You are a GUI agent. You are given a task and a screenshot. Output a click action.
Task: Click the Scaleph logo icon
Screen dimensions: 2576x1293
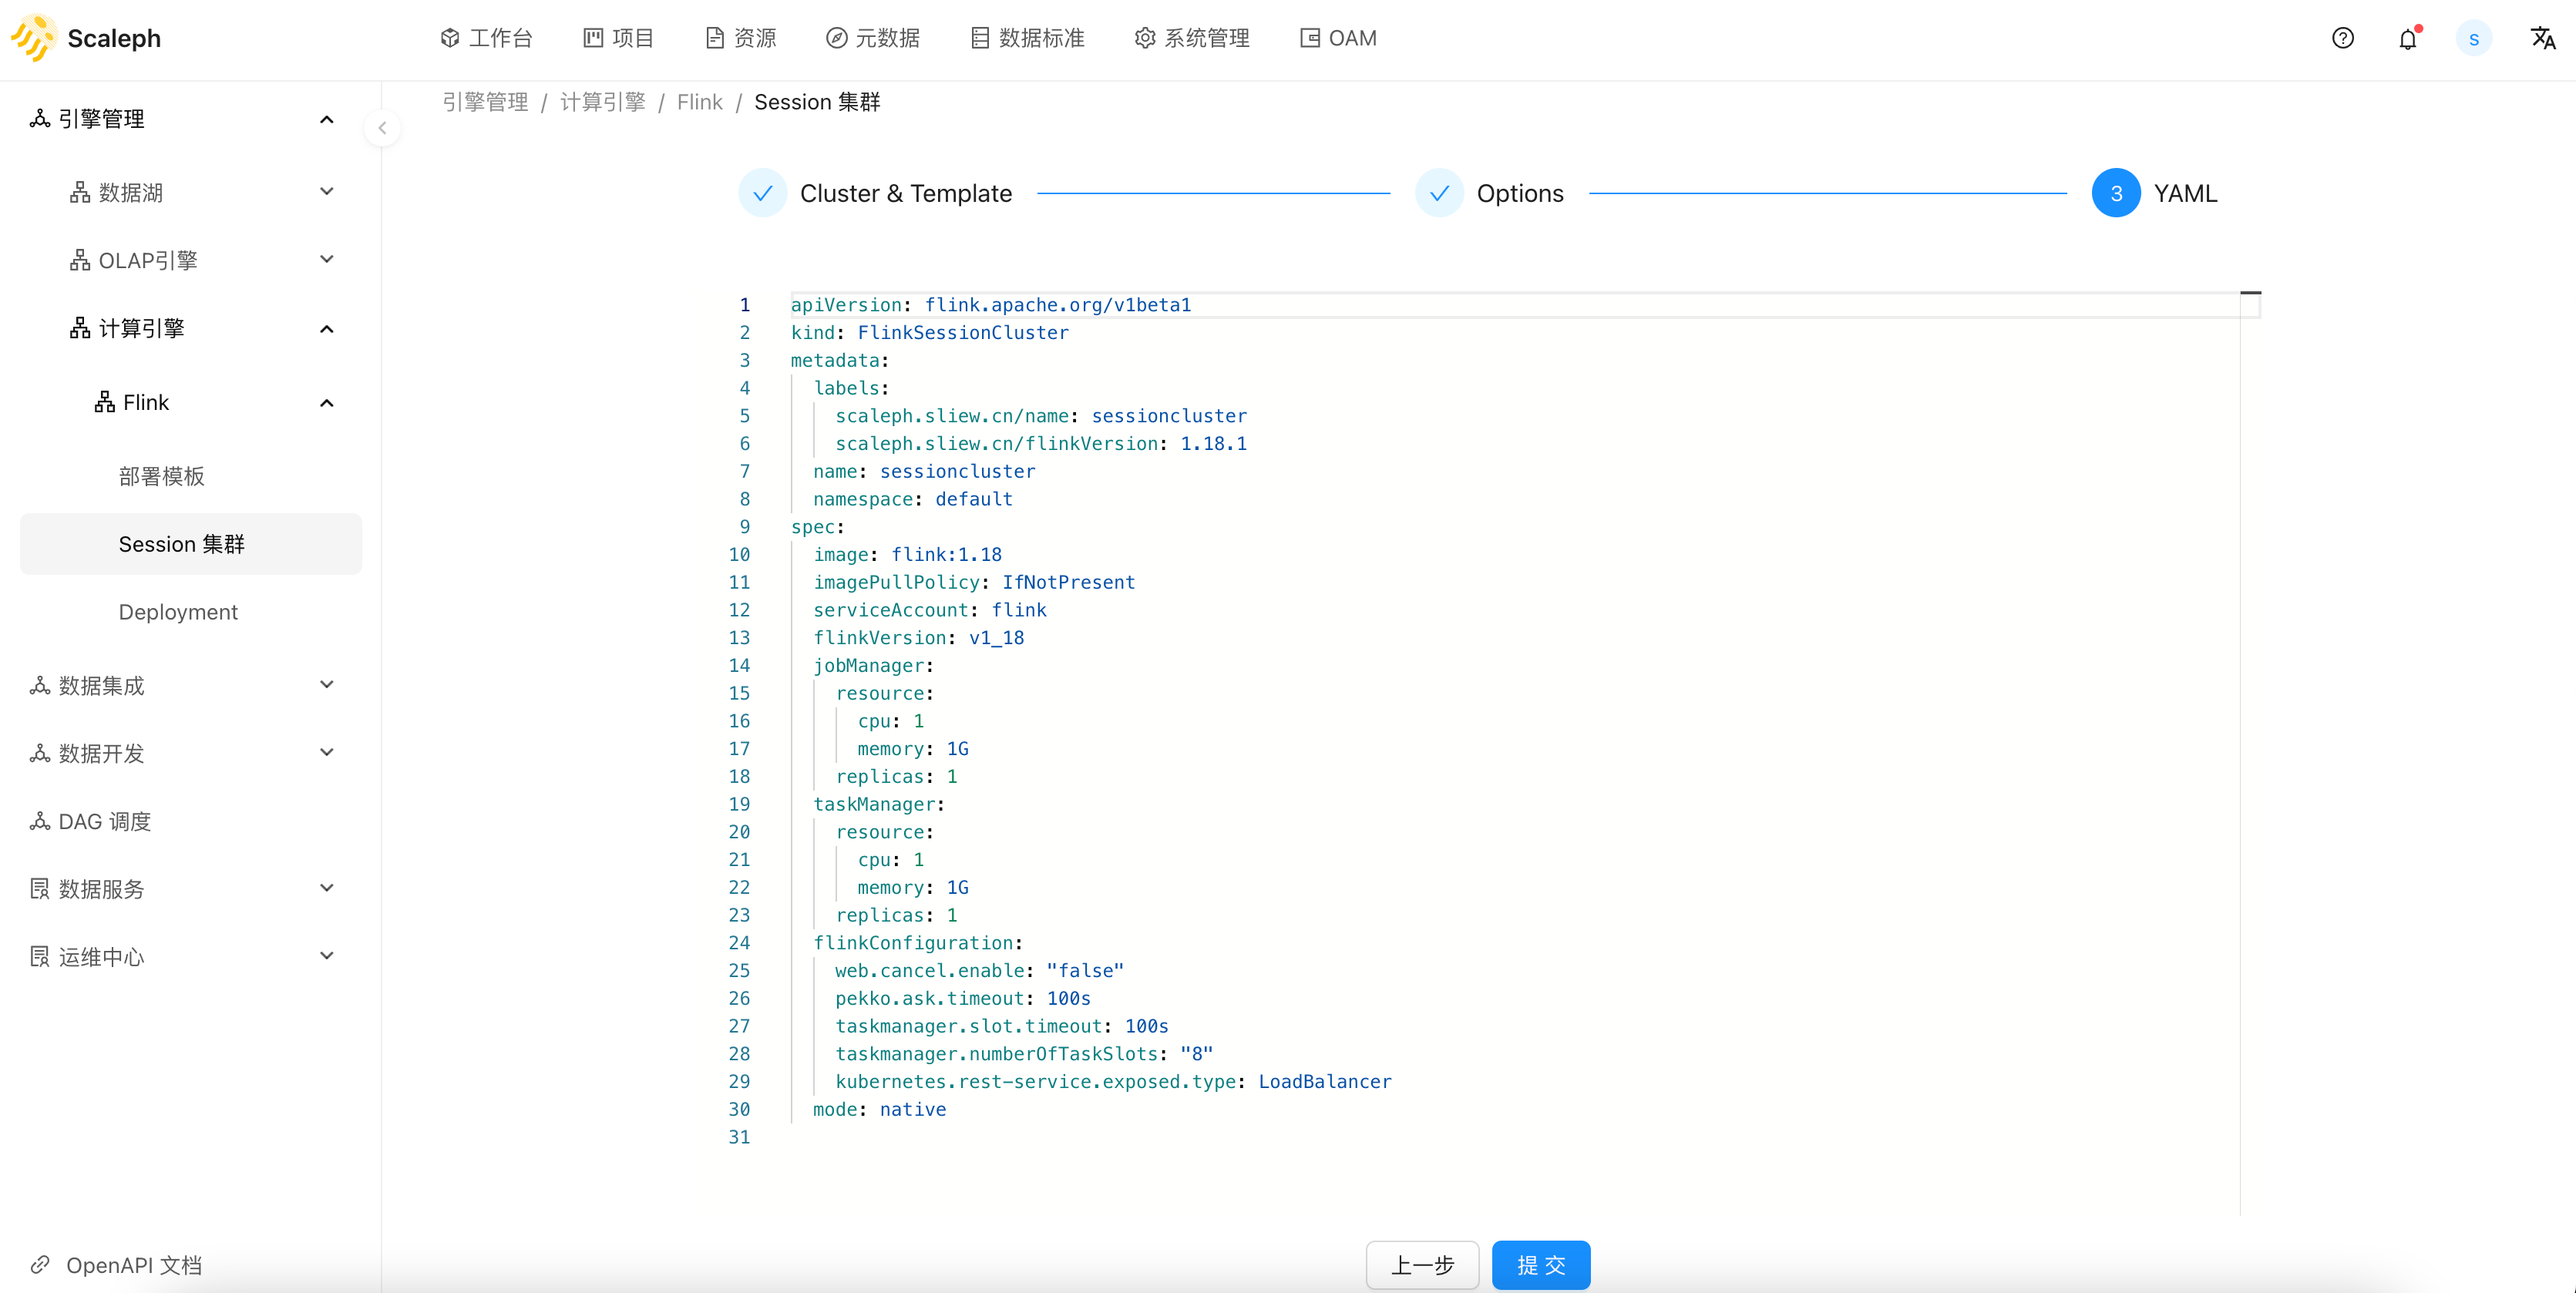pos(33,38)
